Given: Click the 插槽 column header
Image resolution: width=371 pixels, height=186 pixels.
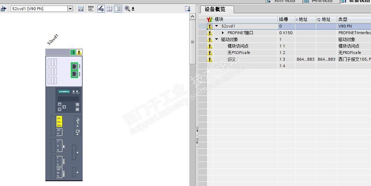Looking at the screenshot, I should pos(283,20).
